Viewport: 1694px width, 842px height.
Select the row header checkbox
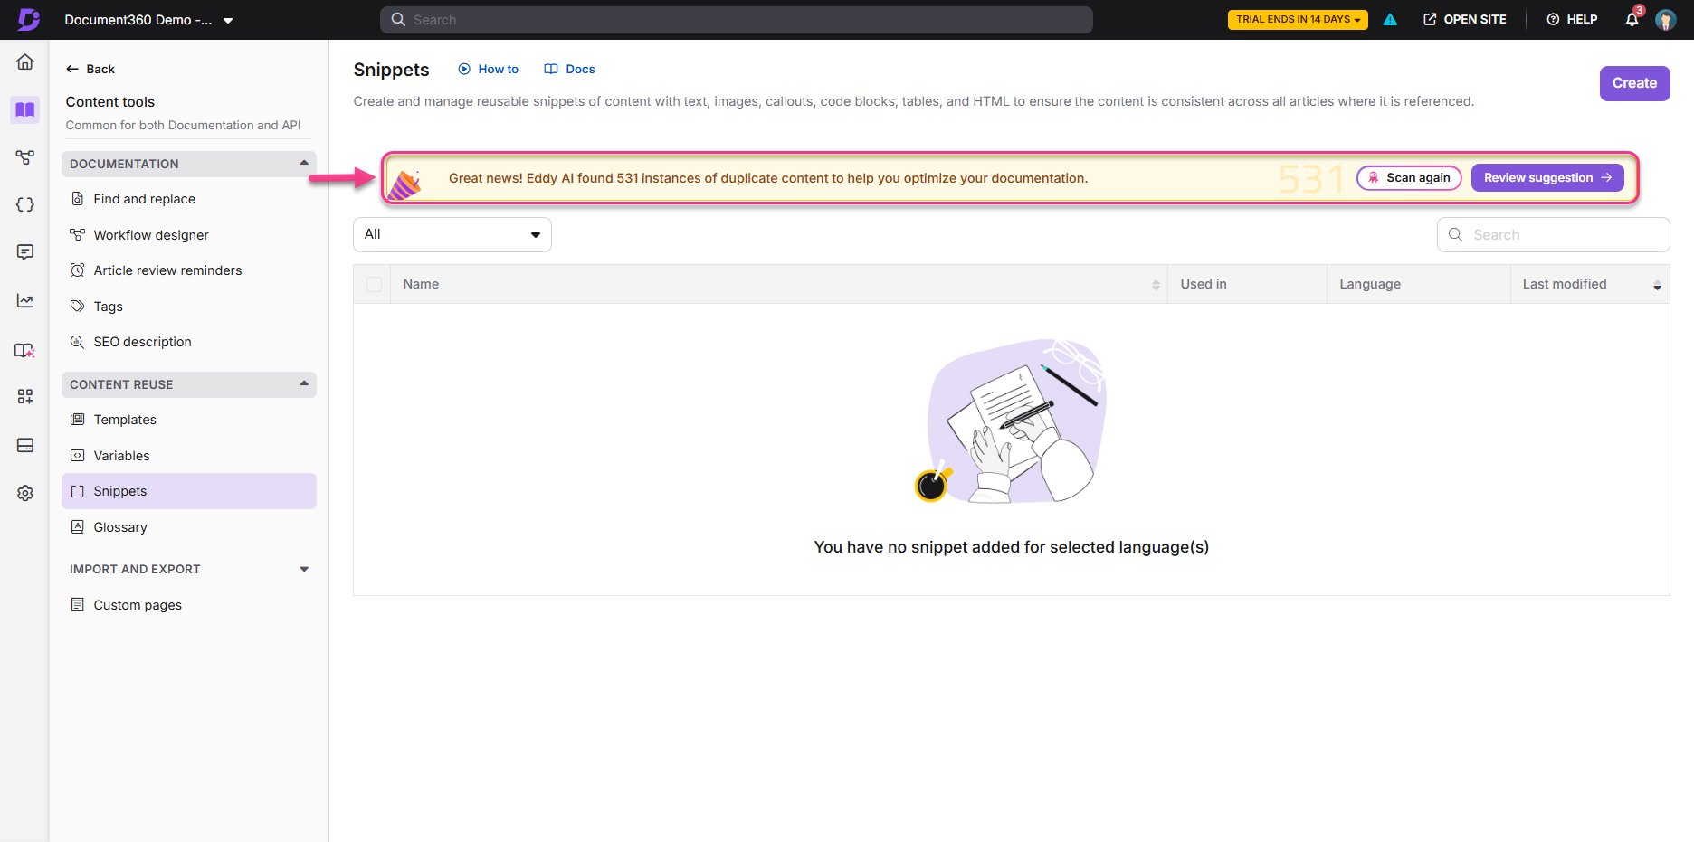(x=373, y=283)
